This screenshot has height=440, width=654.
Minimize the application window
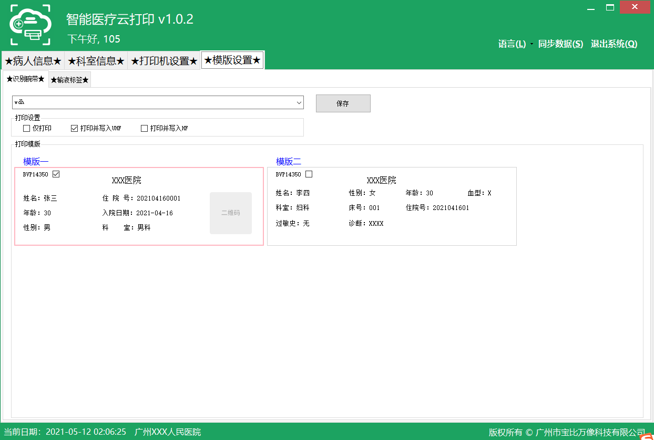click(x=591, y=7)
